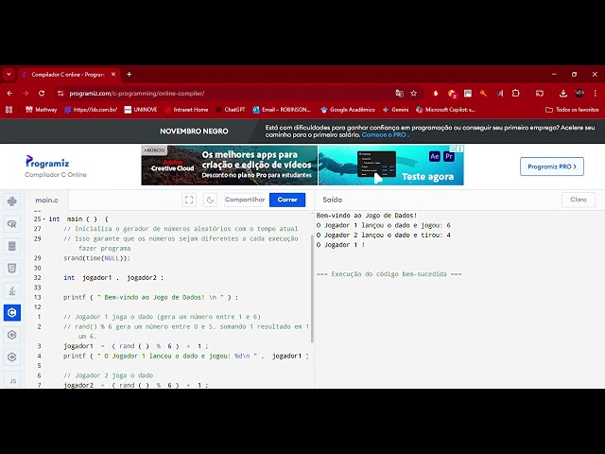Switch to the C++ compiler icon
605x454 pixels.
coord(12,335)
